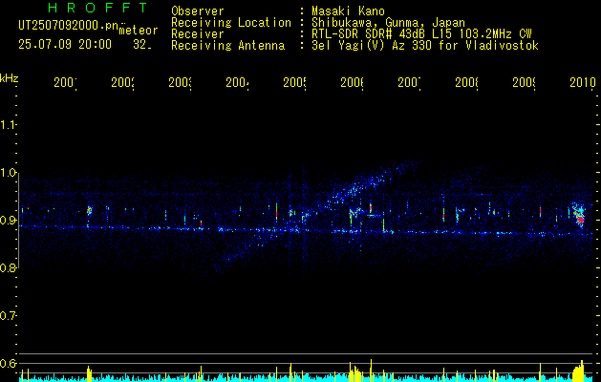Click the 0.8 kHz frequency axis label
This screenshot has width=601, height=382.
8,267
